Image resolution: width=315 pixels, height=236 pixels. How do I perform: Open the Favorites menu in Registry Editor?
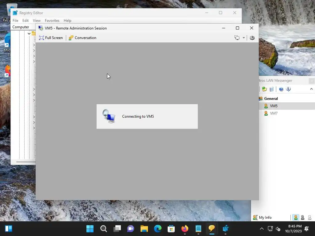(x=52, y=21)
